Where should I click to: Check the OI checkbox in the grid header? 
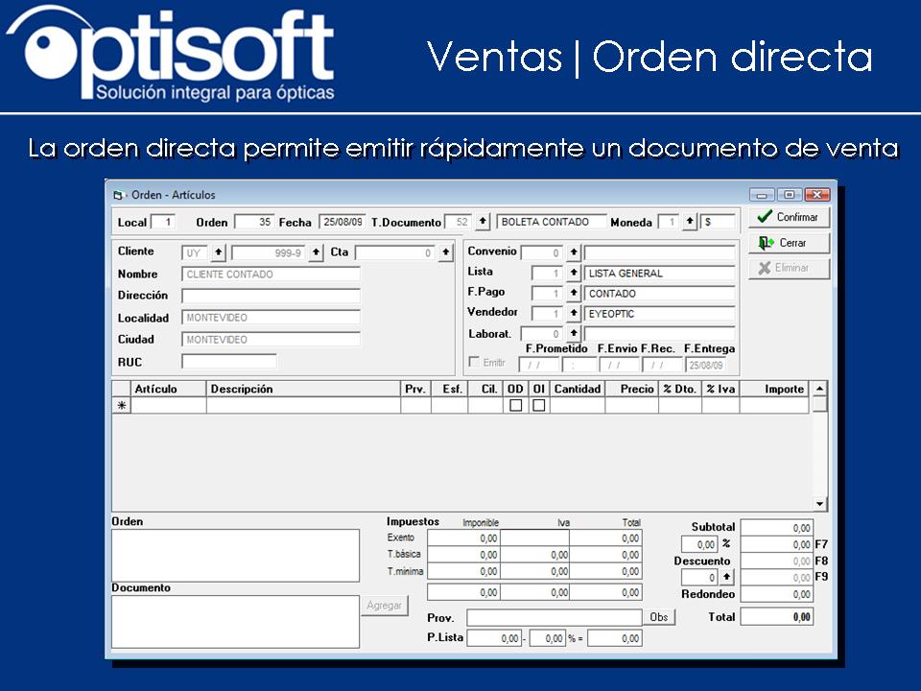538,404
